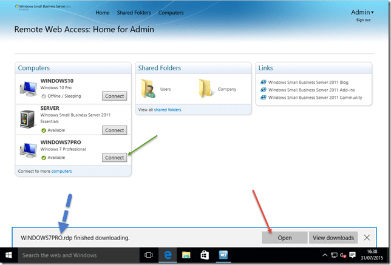Image resolution: width=391 pixels, height=265 pixels.
Task: Click the WINDOWS7PRO computer icon
Action: coord(29,150)
